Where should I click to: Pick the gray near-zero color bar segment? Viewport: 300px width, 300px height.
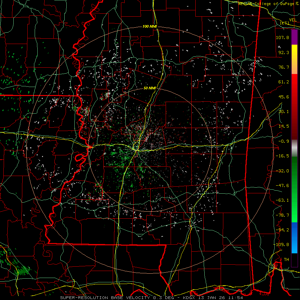(x=294, y=148)
